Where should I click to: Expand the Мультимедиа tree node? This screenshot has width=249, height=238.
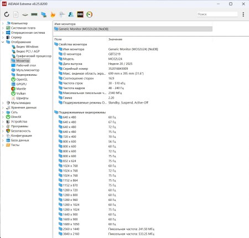[x=3, y=103]
